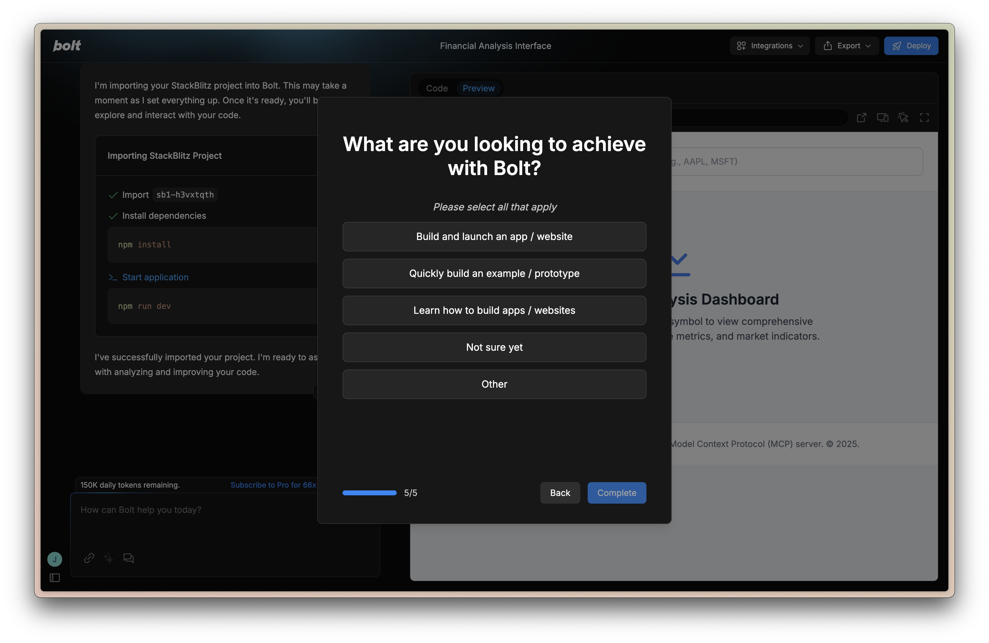
Task: Select the Not sure yet option
Action: click(494, 347)
